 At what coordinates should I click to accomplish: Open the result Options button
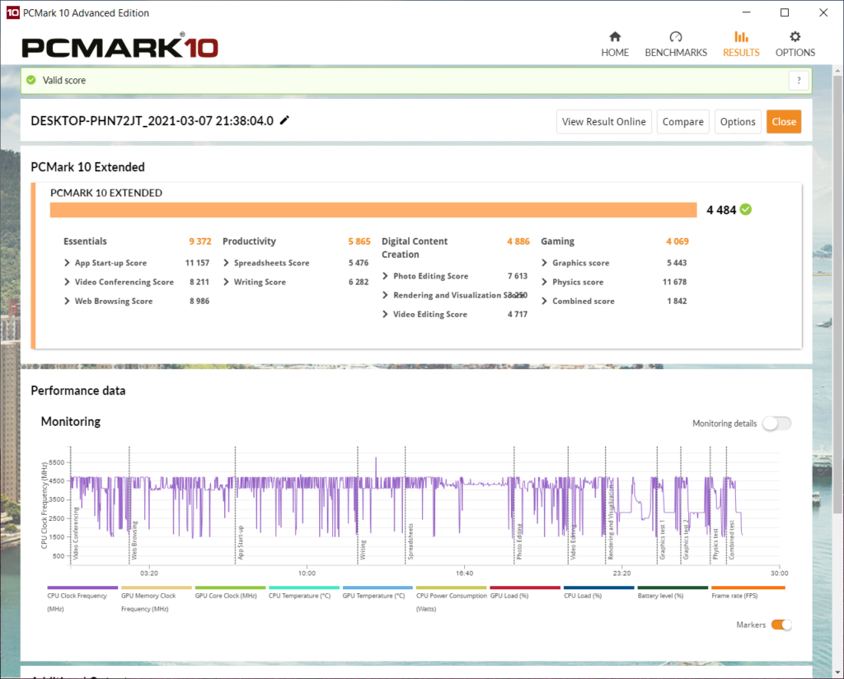(738, 122)
